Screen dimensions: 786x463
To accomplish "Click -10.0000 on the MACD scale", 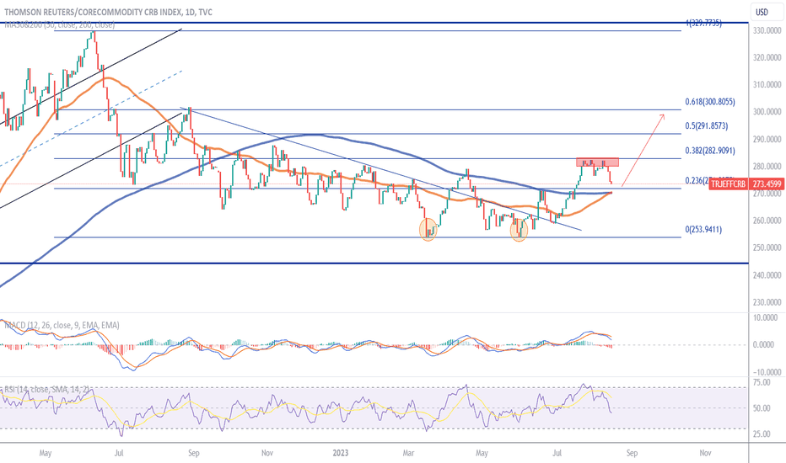I will pyautogui.click(x=767, y=372).
